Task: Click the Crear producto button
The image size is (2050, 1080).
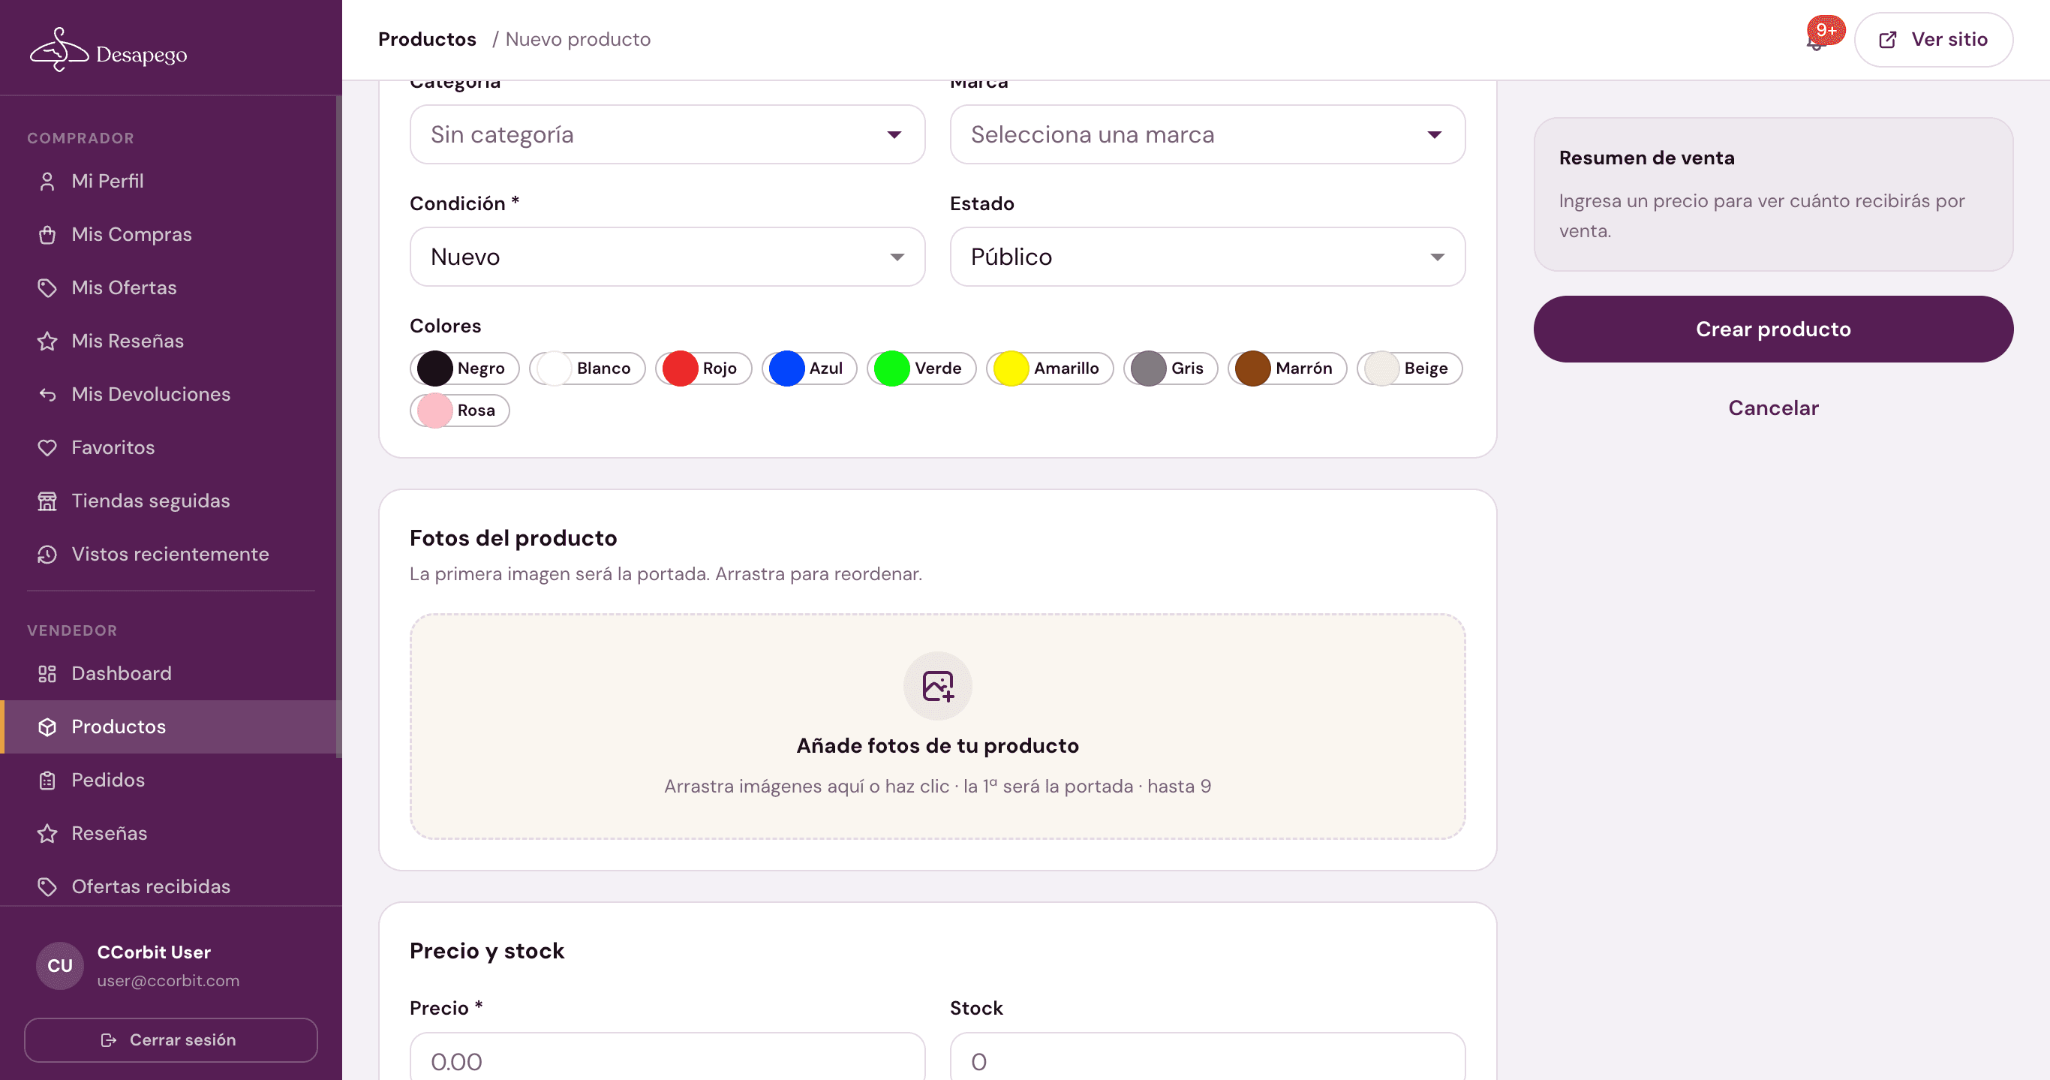Action: (1773, 329)
